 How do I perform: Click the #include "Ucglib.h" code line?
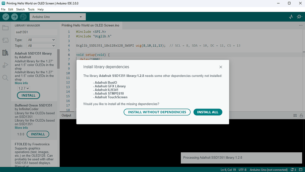tap(94, 36)
